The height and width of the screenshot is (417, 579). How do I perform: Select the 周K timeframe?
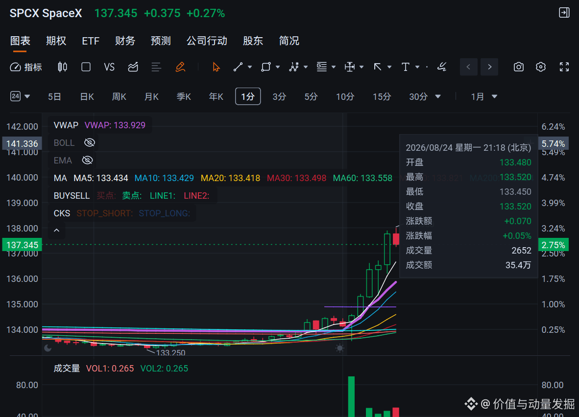click(119, 97)
